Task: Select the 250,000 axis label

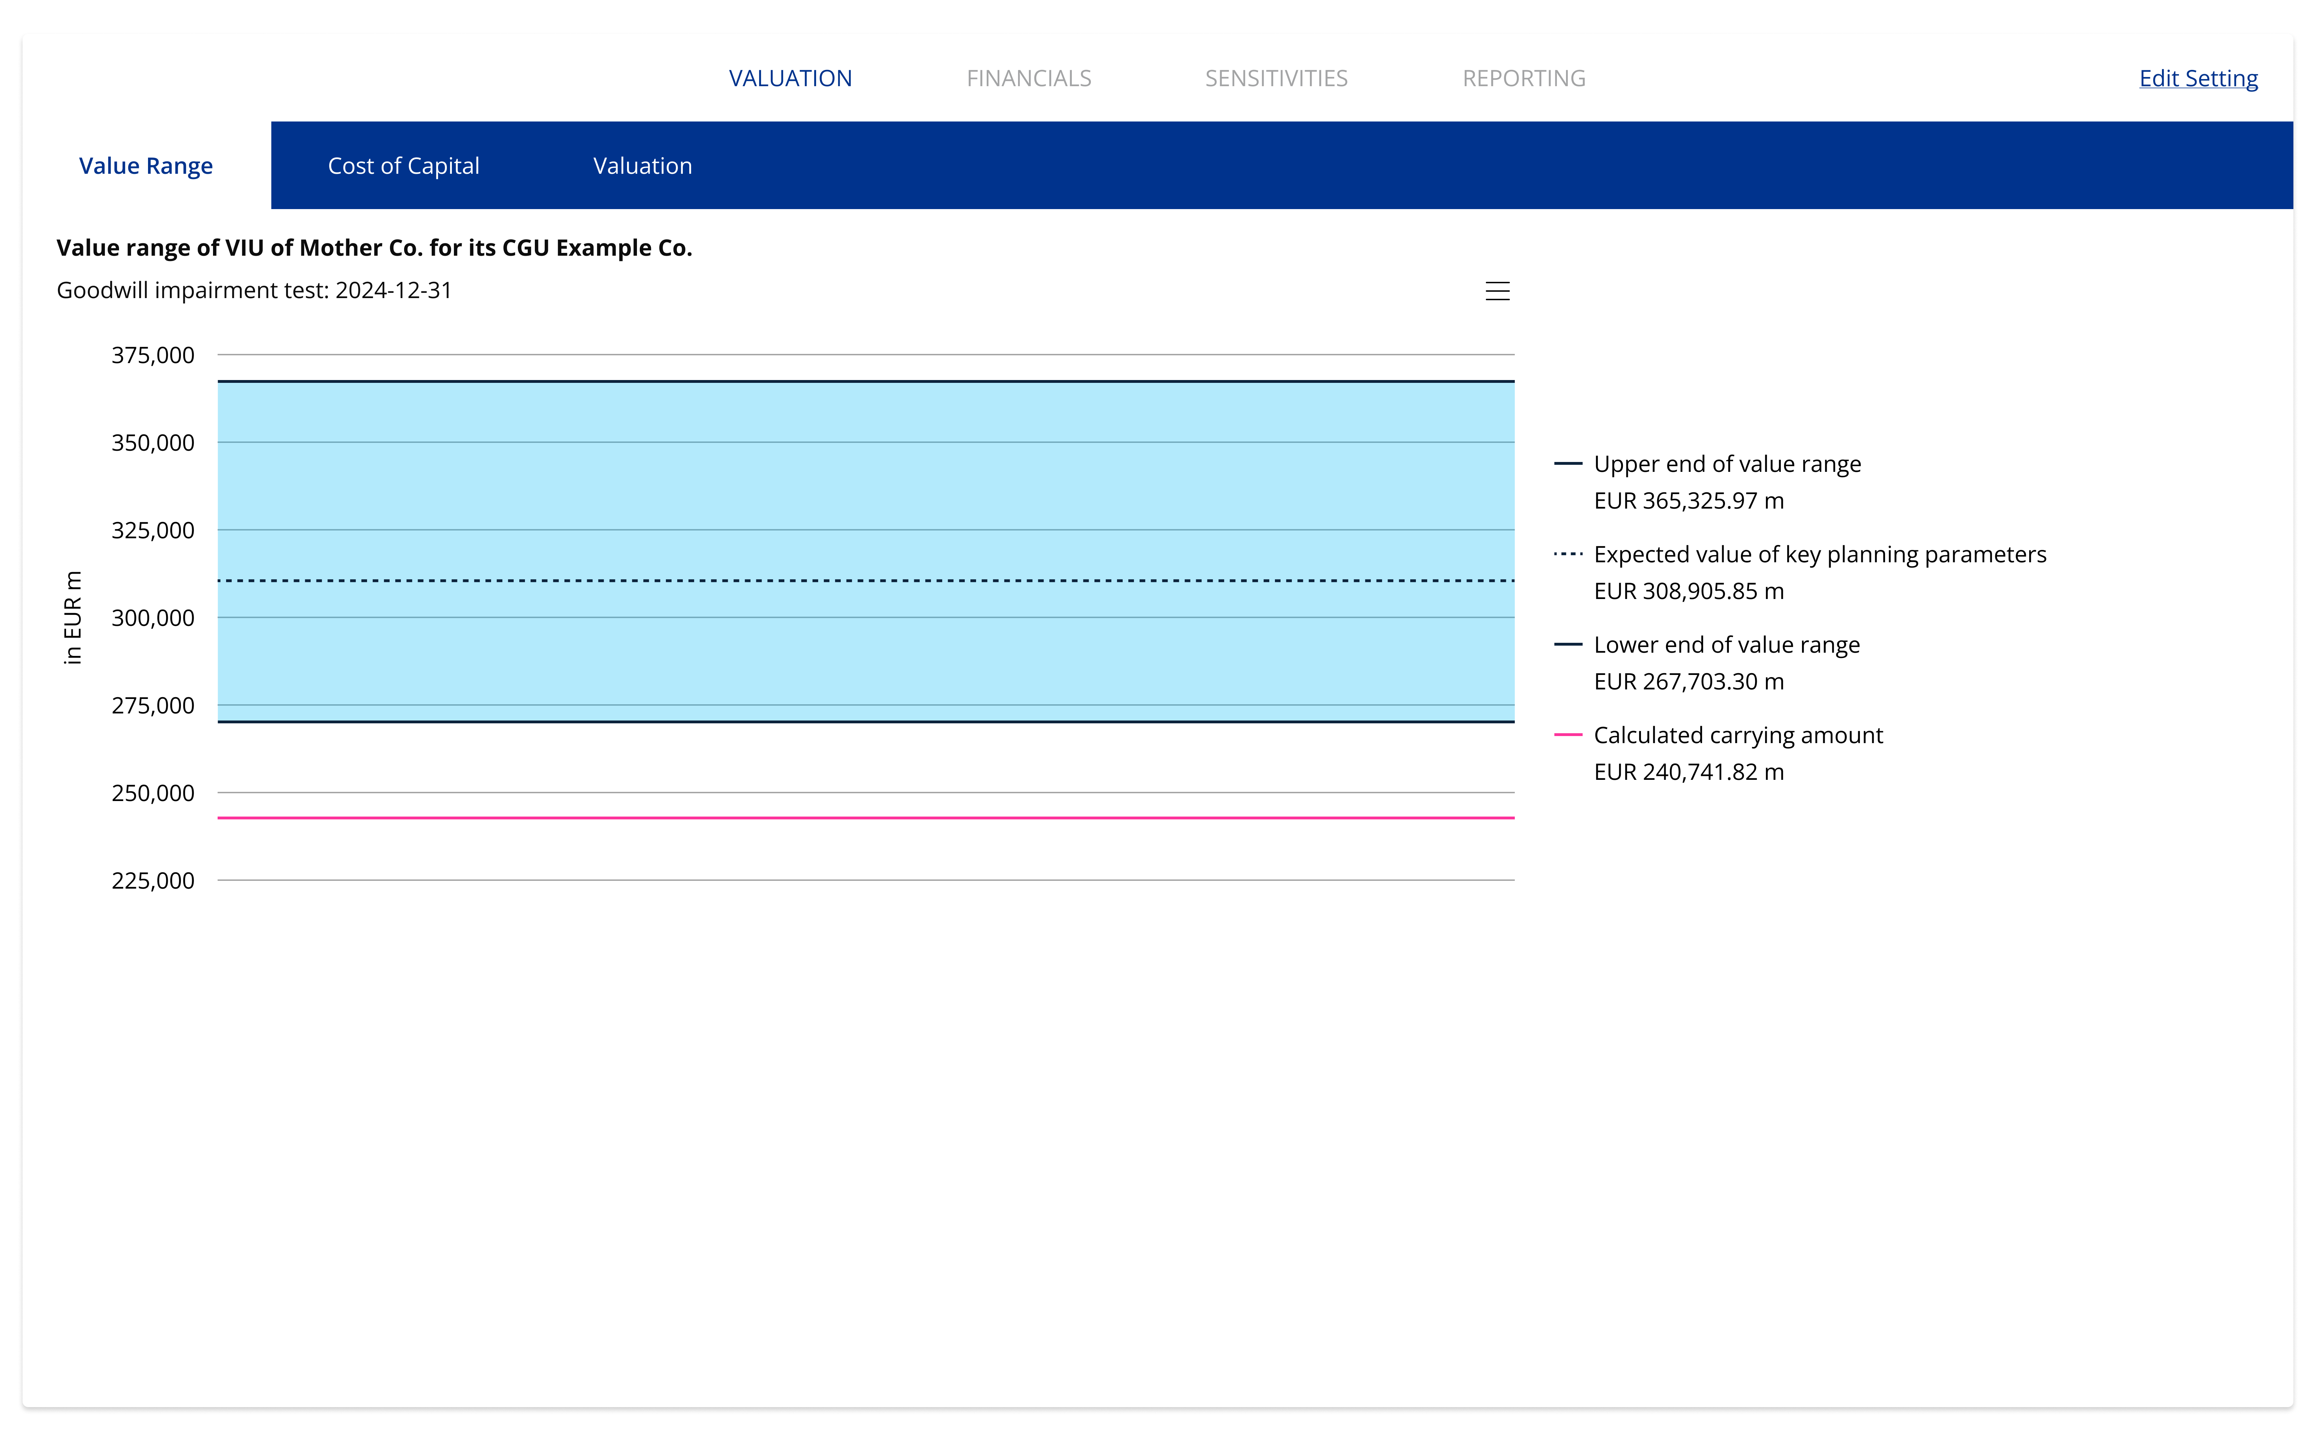Action: (x=153, y=794)
